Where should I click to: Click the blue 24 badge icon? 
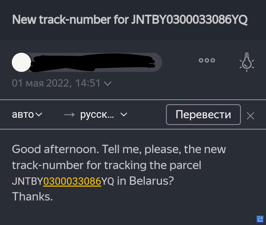pos(260,219)
